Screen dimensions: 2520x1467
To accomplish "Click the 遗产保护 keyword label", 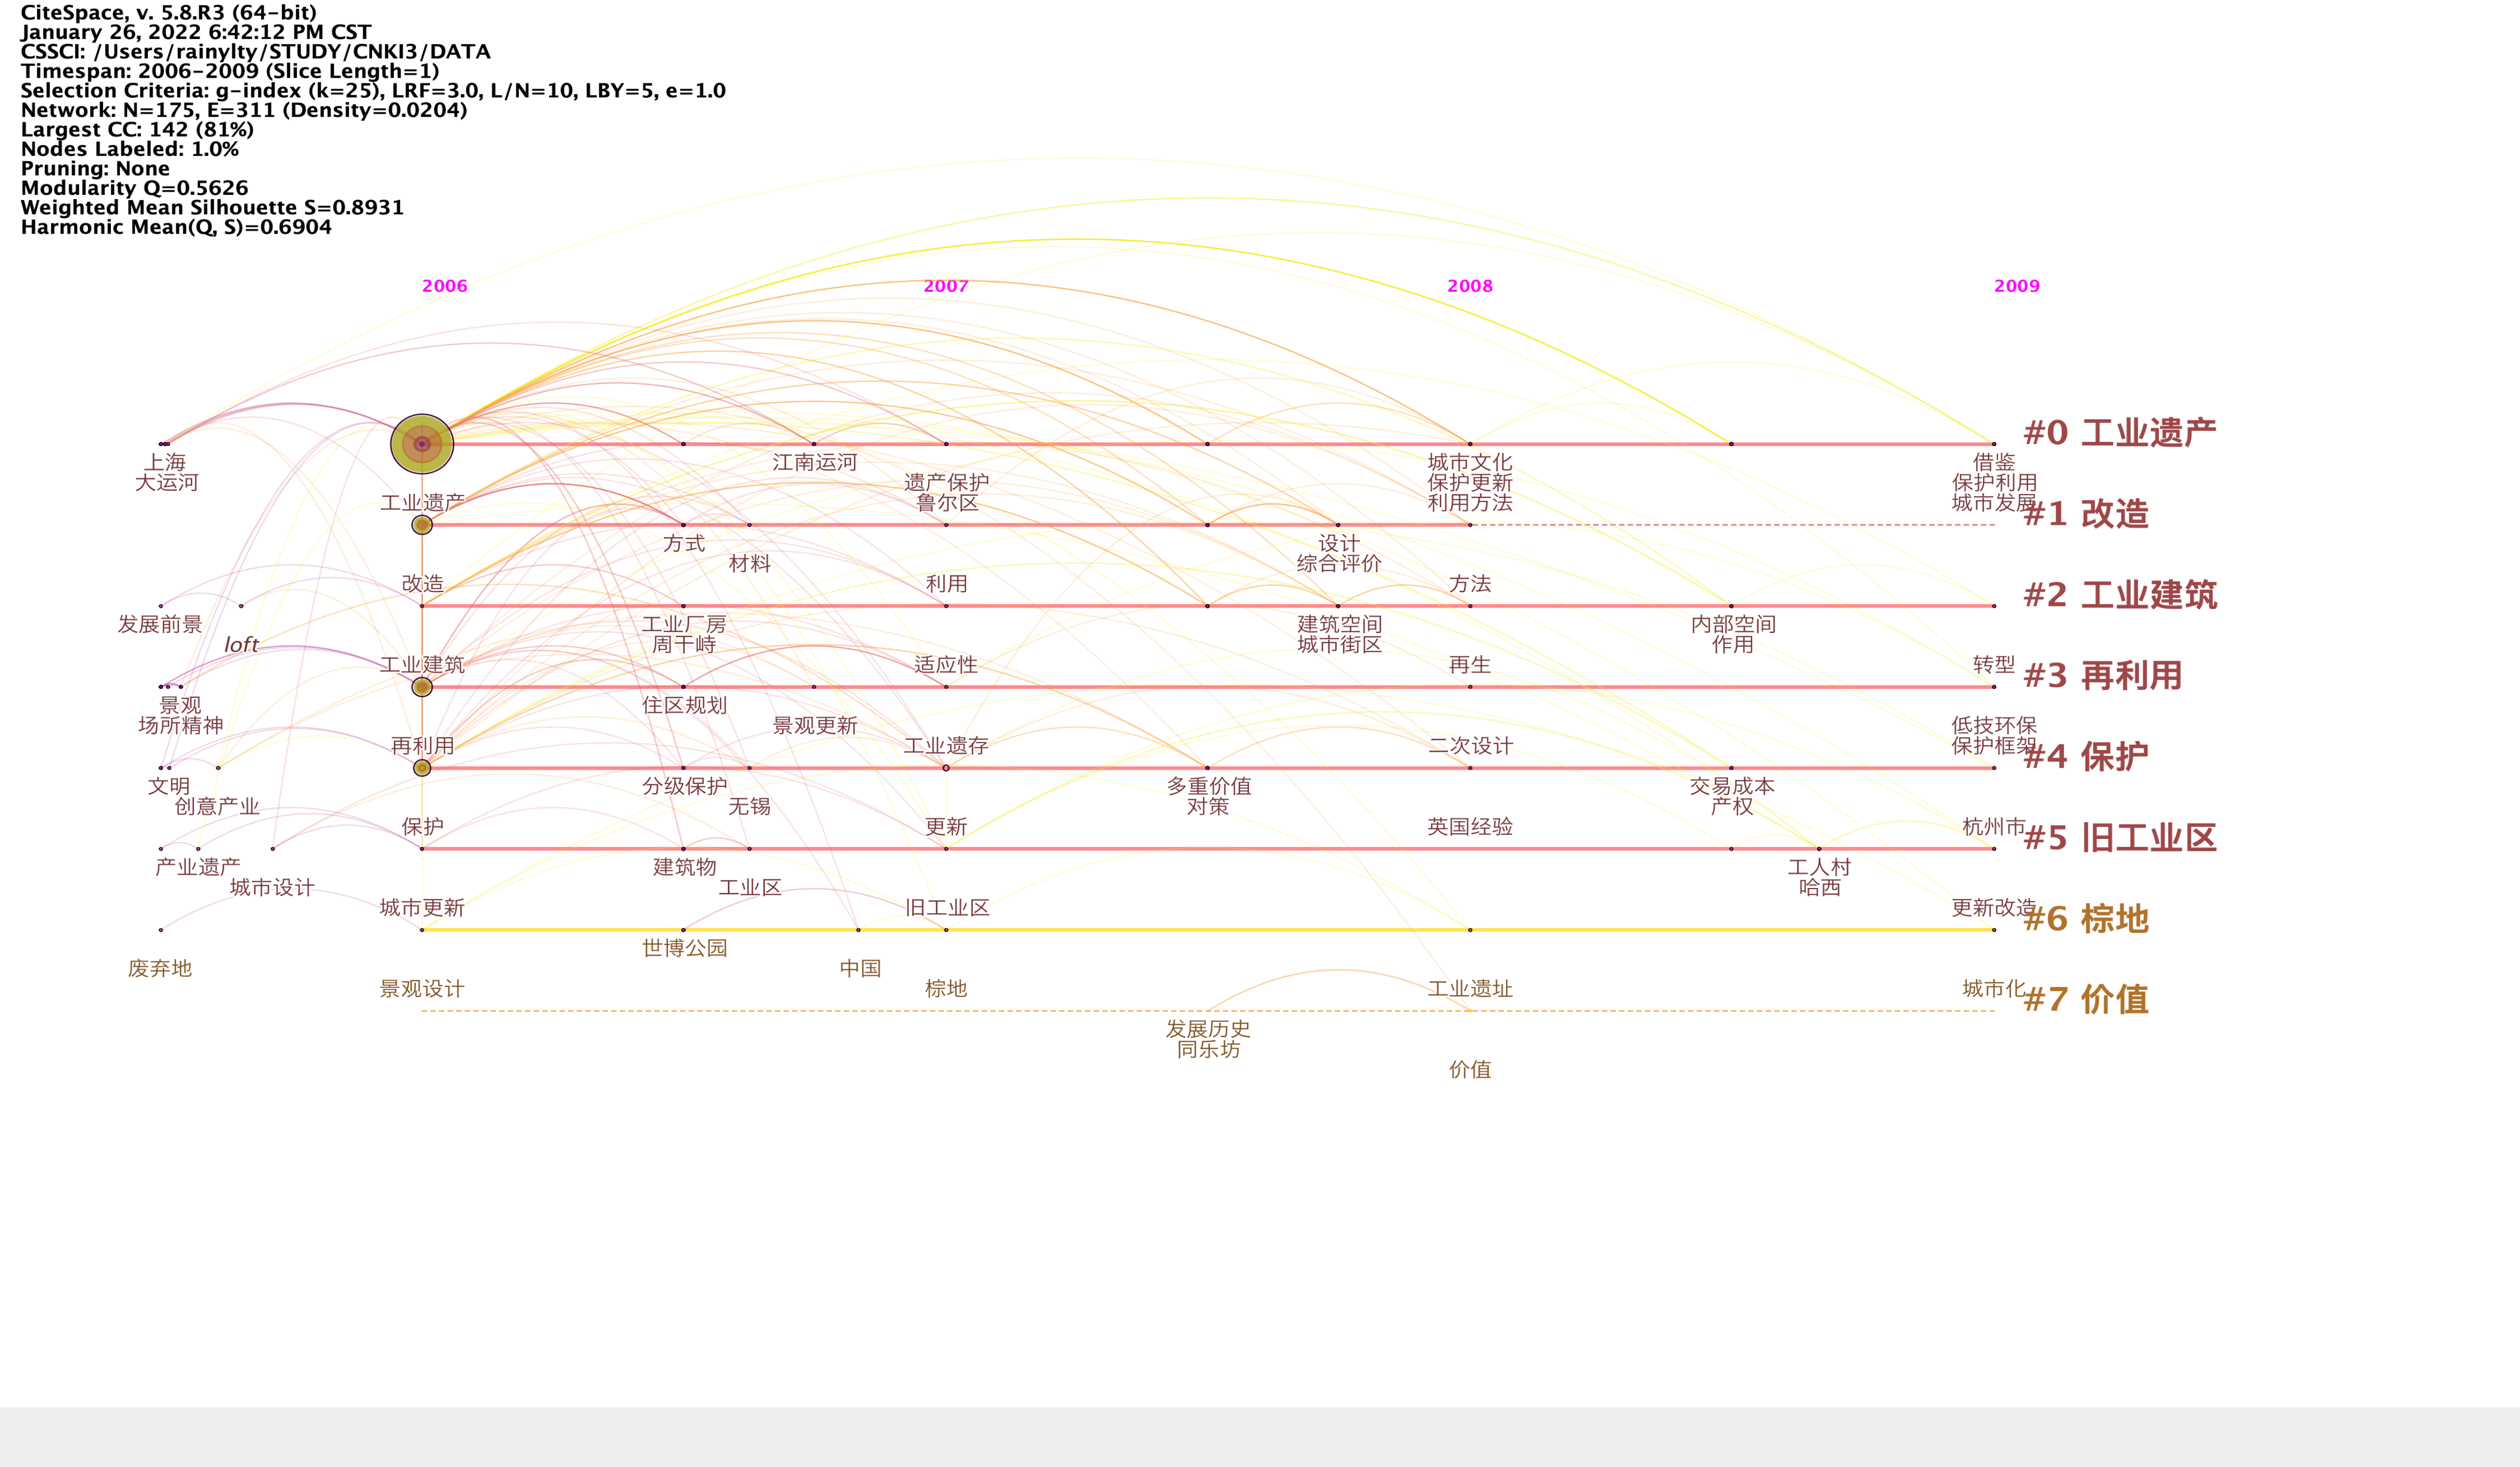I will click(x=946, y=483).
